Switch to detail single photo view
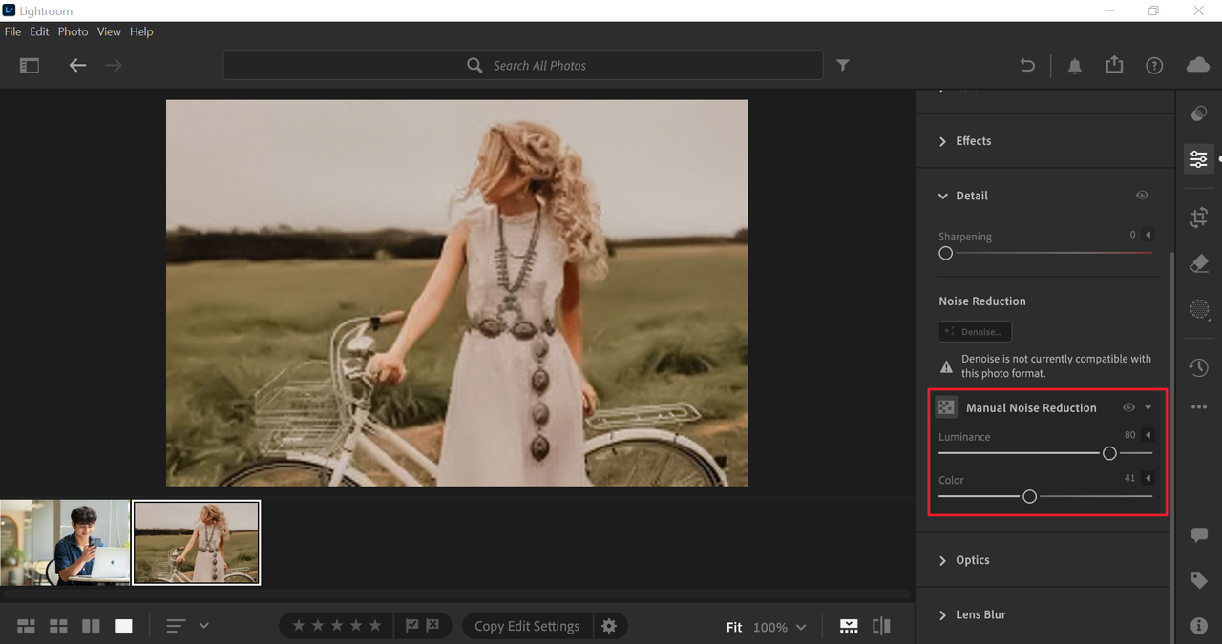This screenshot has height=644, width=1222. (x=123, y=626)
